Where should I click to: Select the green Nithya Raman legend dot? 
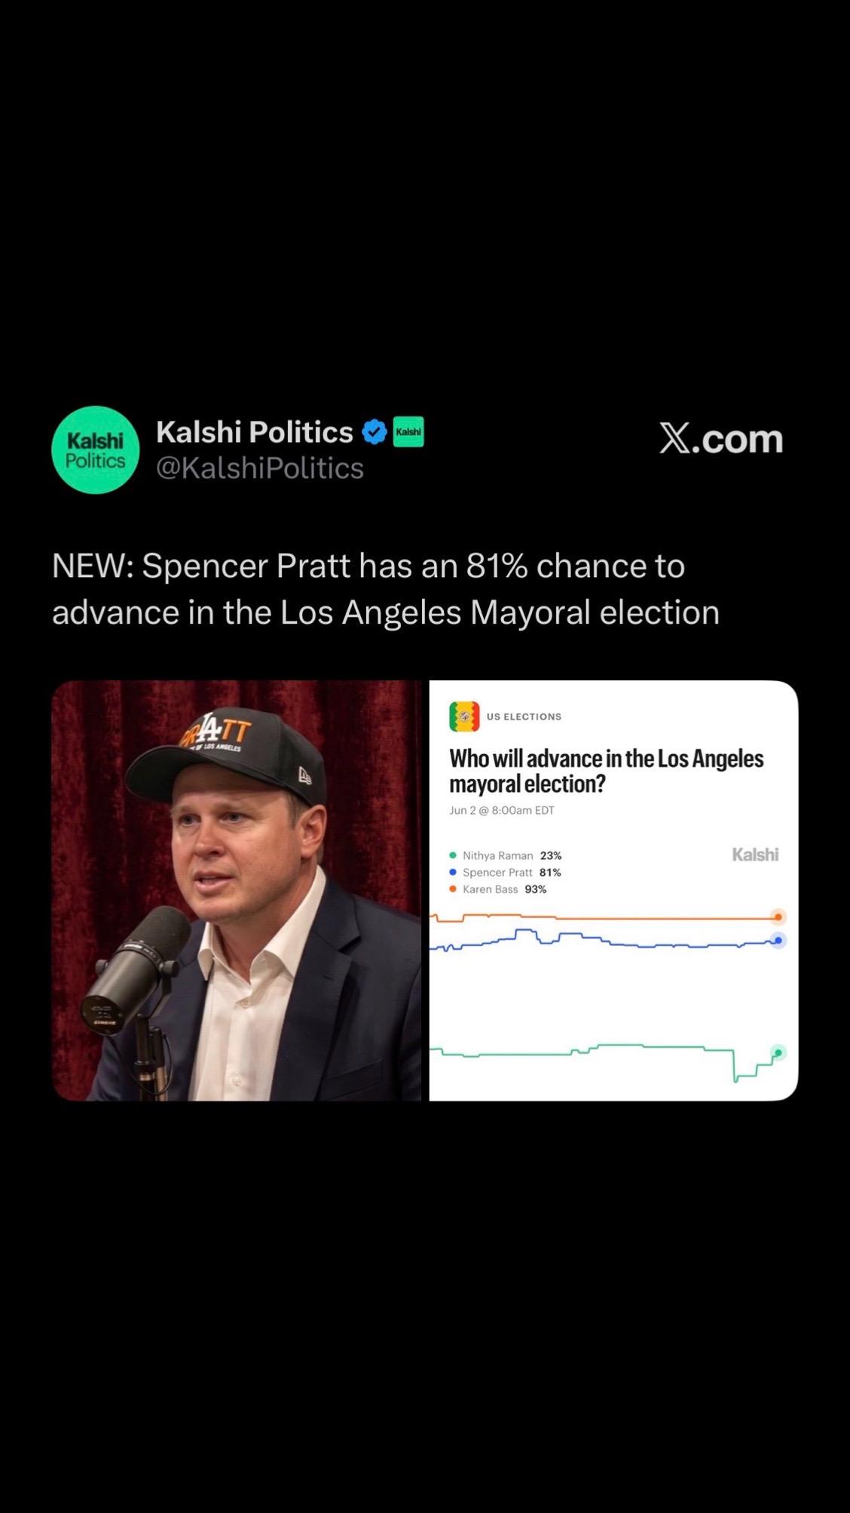point(453,855)
